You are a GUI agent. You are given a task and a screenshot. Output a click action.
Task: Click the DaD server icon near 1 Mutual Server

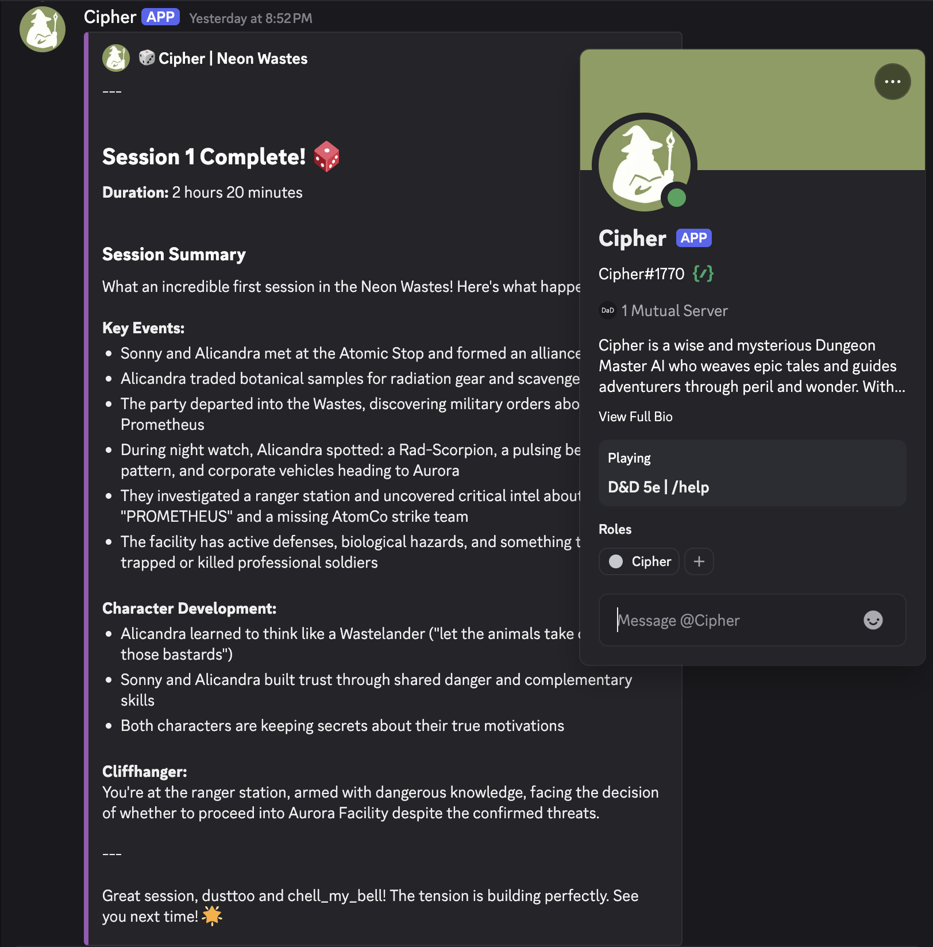[607, 310]
